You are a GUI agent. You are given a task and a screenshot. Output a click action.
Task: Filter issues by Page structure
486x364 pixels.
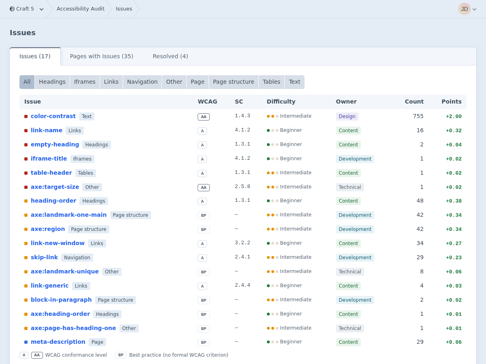[234, 82]
